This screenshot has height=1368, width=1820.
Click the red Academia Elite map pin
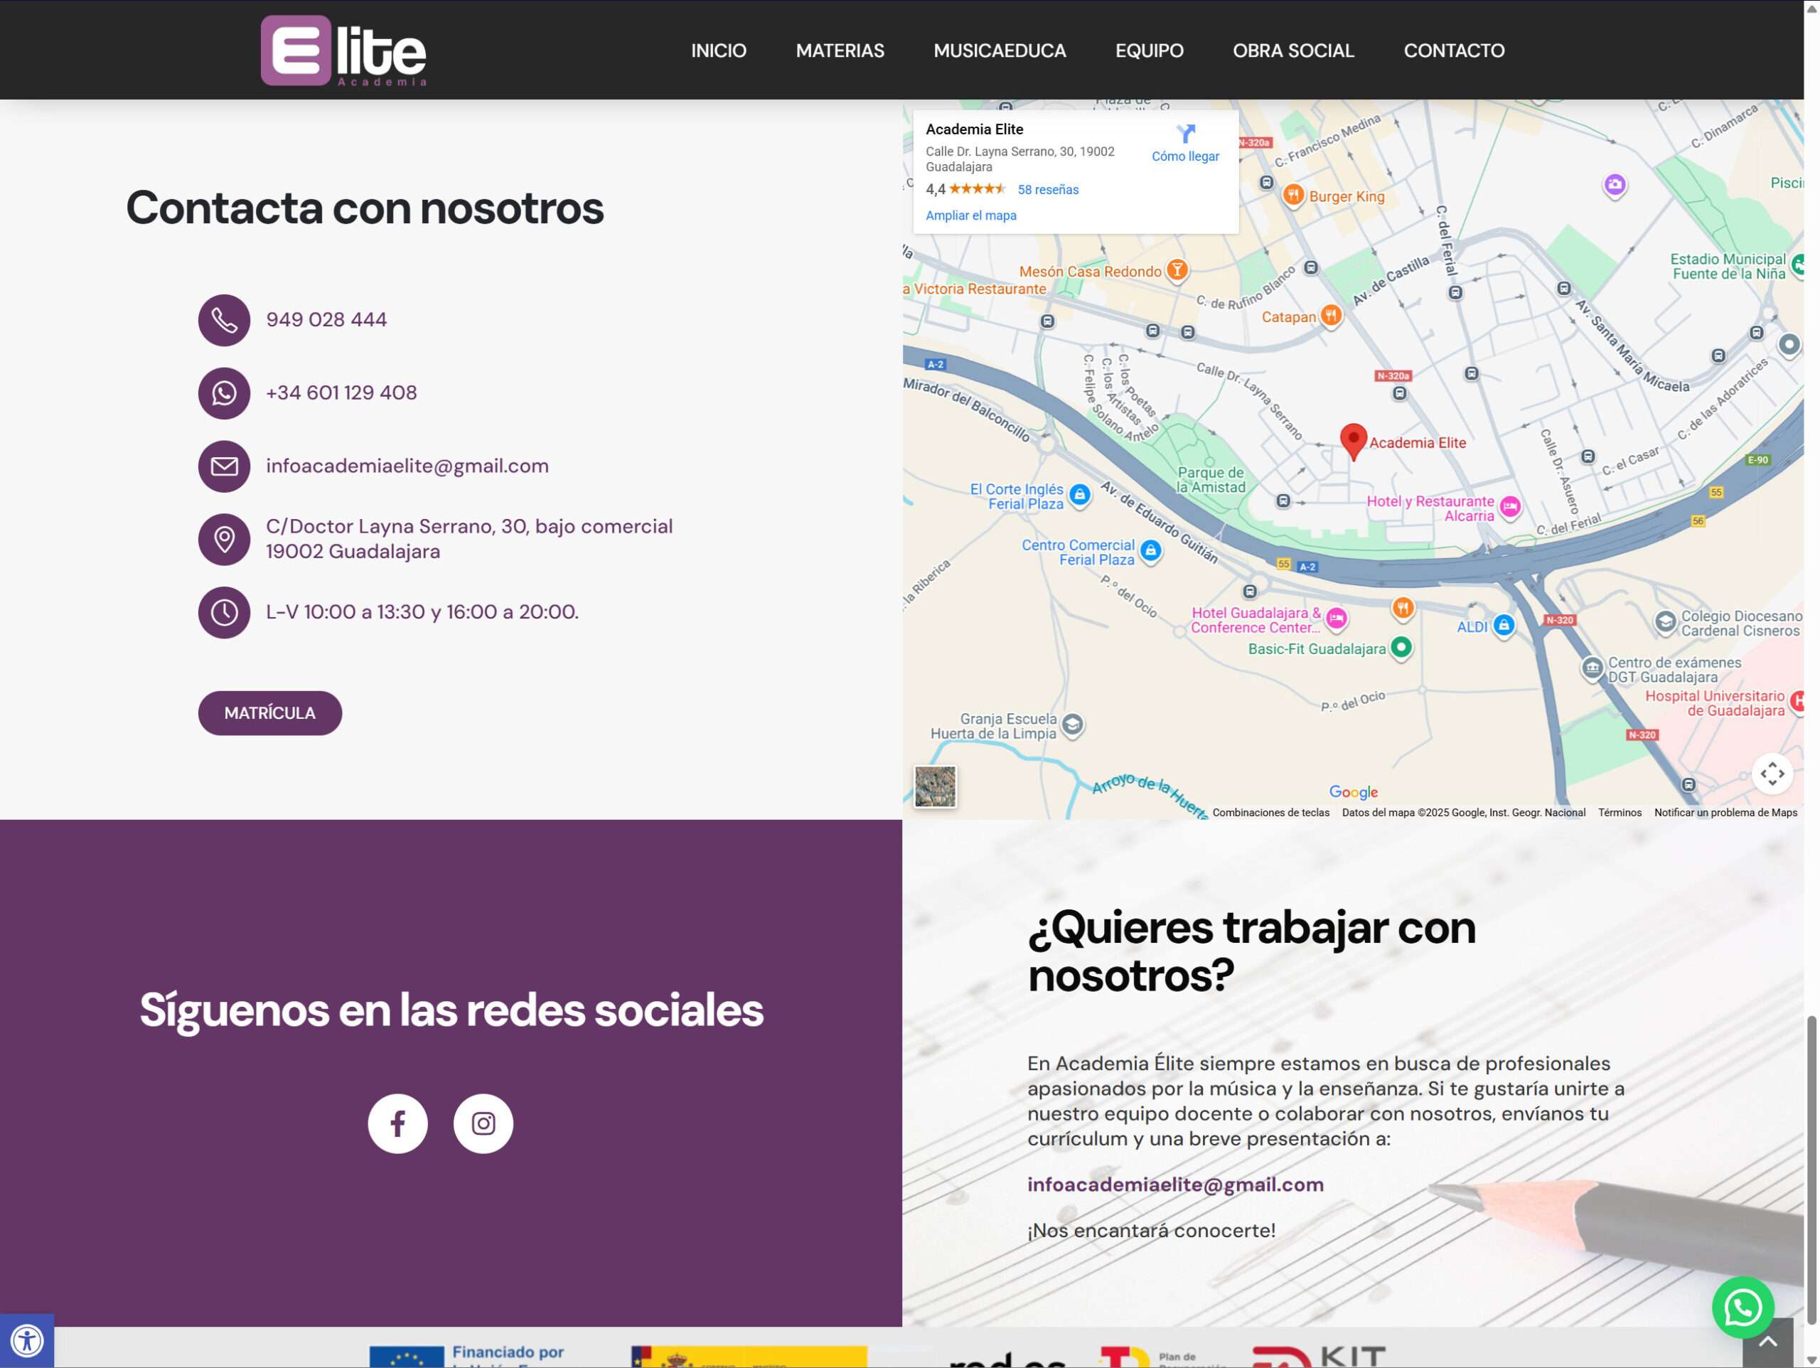1353,440
